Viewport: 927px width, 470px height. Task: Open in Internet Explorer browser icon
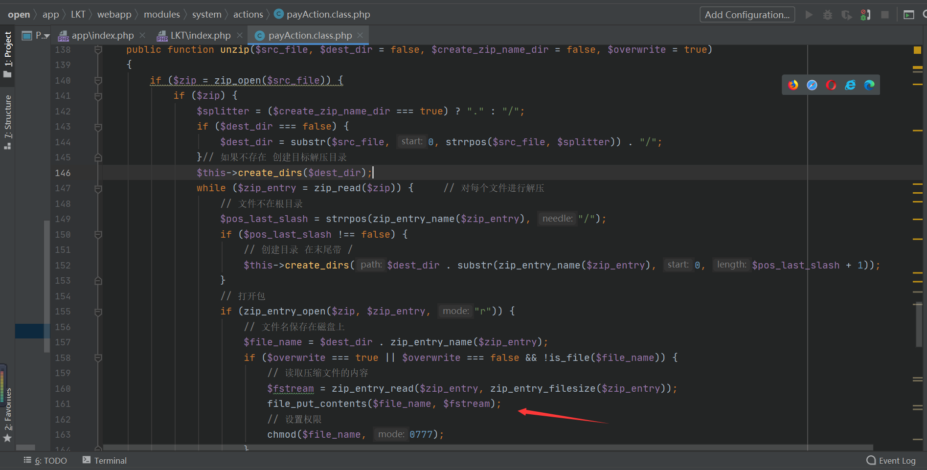coord(850,85)
